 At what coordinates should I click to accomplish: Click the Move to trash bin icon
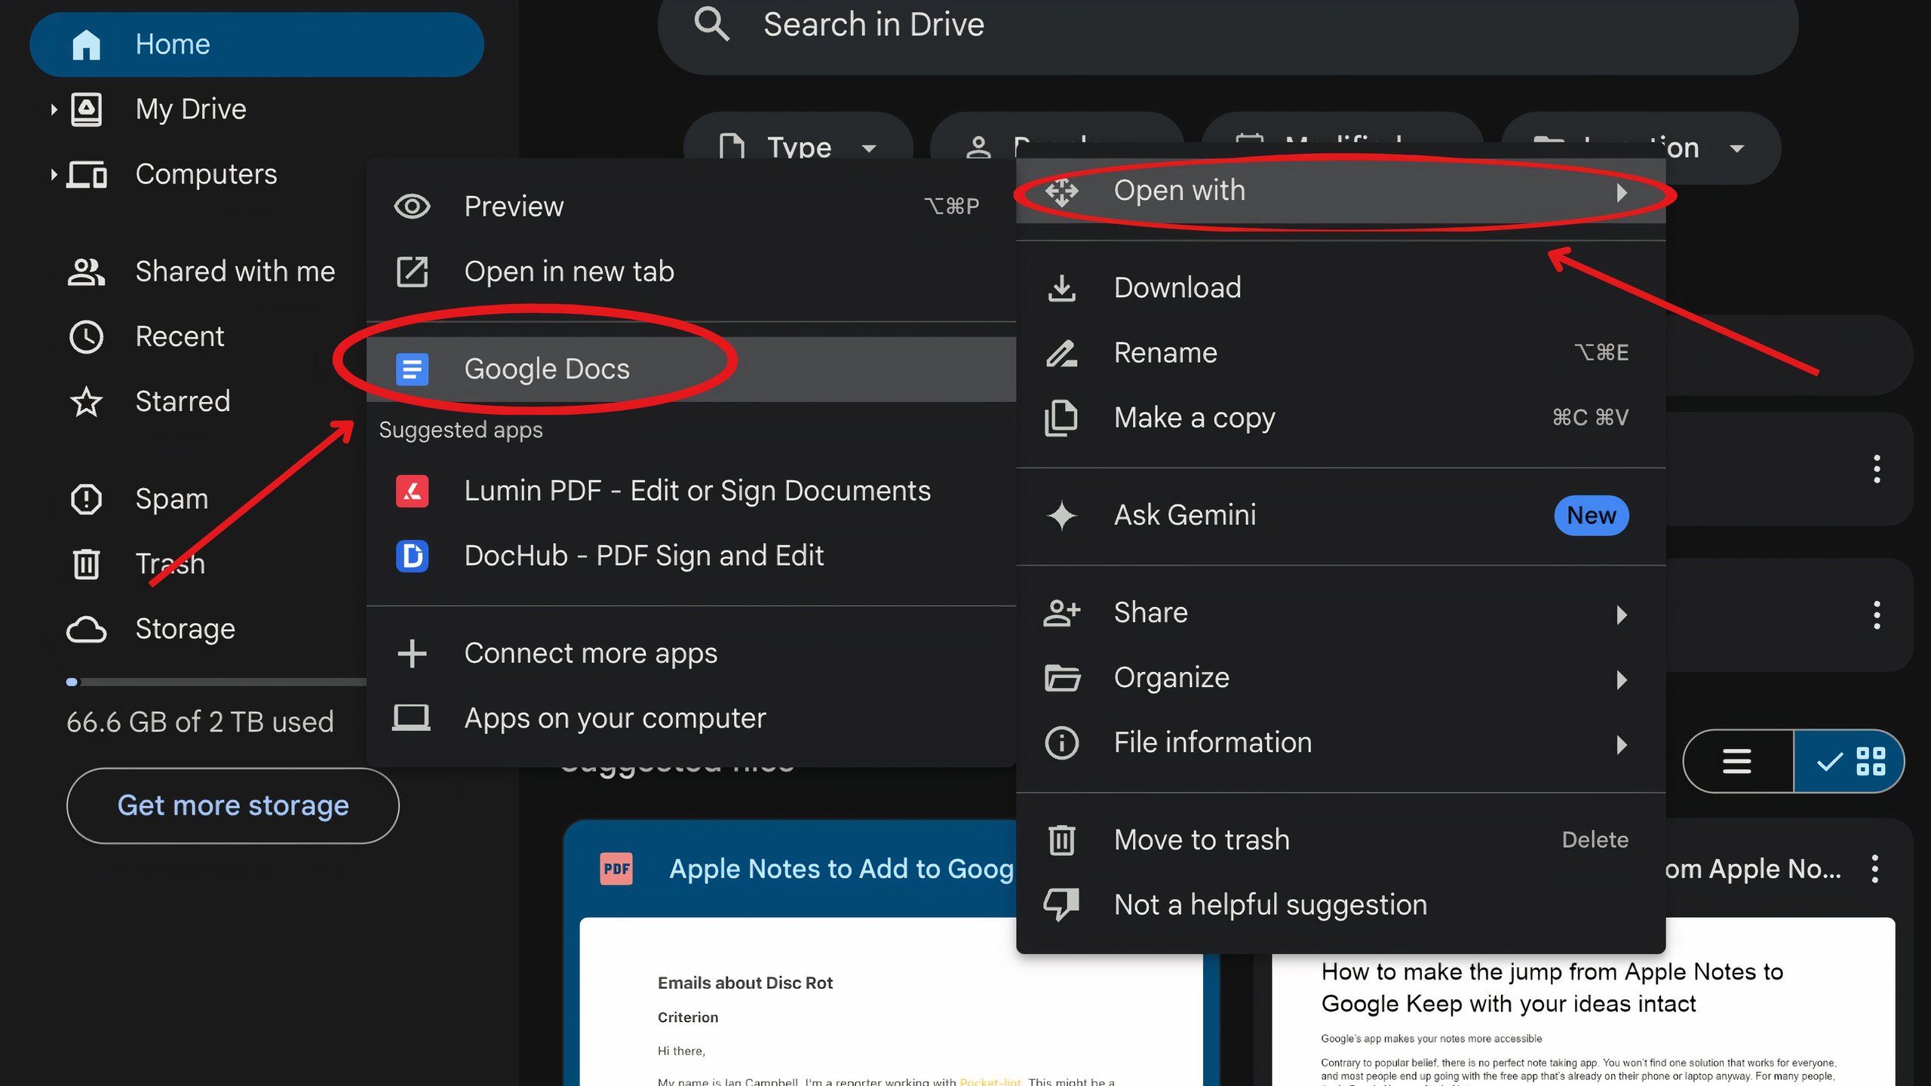click(x=1062, y=840)
